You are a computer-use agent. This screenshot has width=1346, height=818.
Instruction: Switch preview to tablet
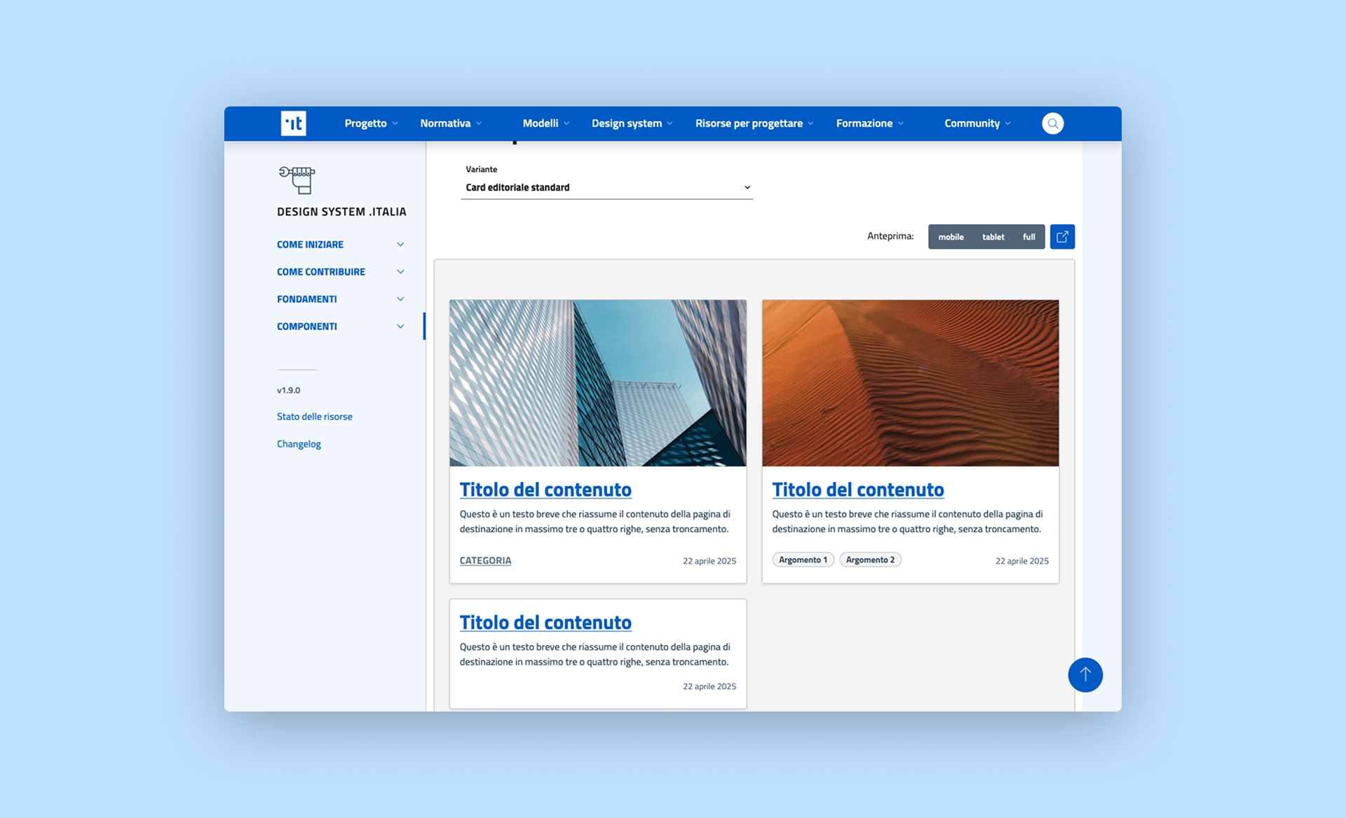click(993, 237)
